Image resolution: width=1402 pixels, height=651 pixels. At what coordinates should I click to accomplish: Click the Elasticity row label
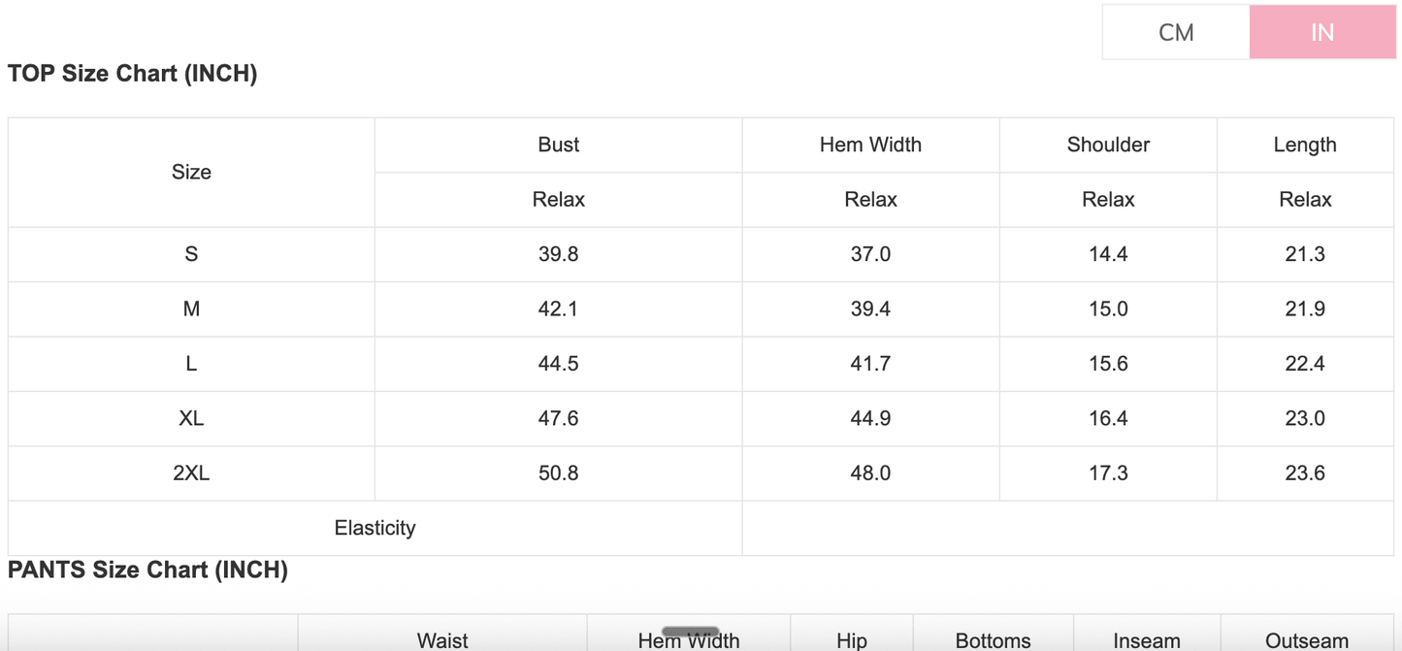tap(375, 528)
